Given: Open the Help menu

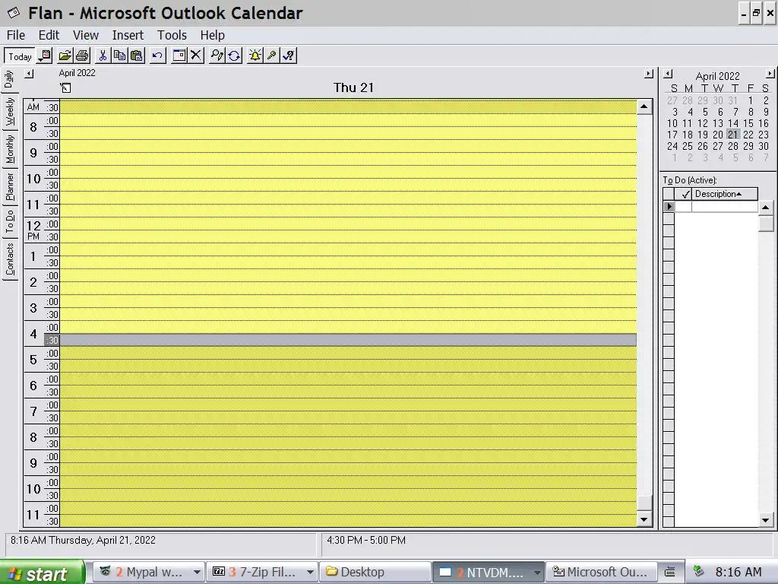Looking at the screenshot, I should [x=213, y=35].
